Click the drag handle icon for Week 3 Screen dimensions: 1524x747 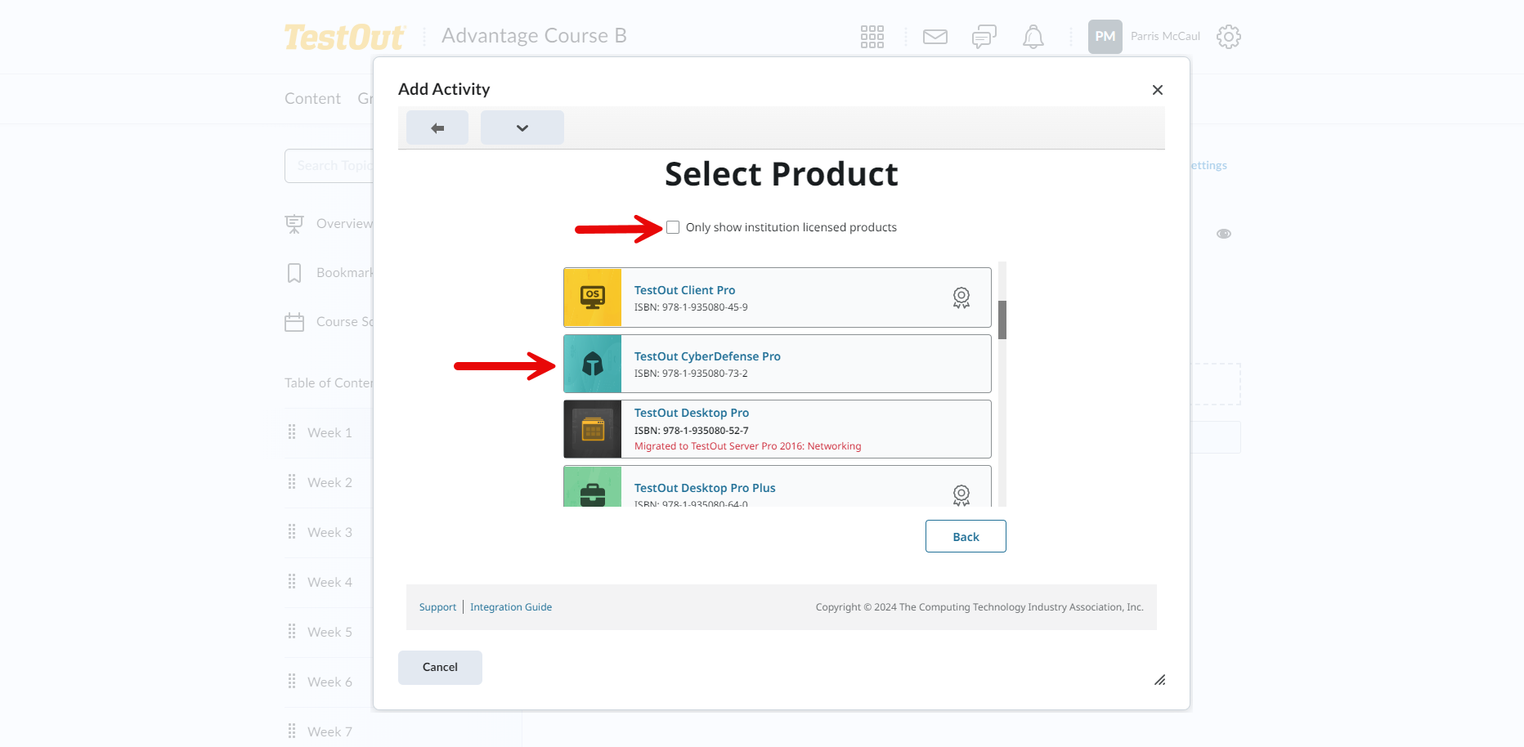(292, 532)
